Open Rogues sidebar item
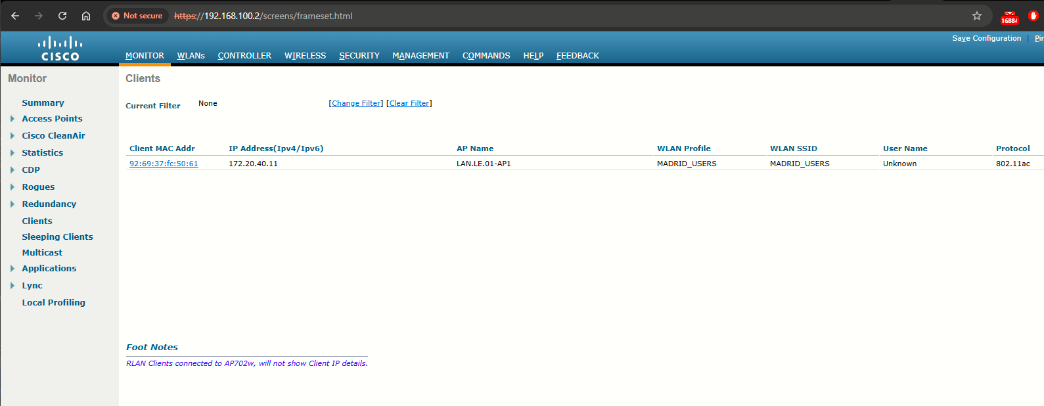Screen dimensions: 1044x406 pyautogui.click(x=38, y=187)
